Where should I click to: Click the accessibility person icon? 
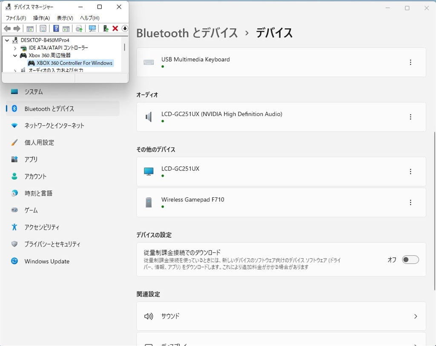14,227
